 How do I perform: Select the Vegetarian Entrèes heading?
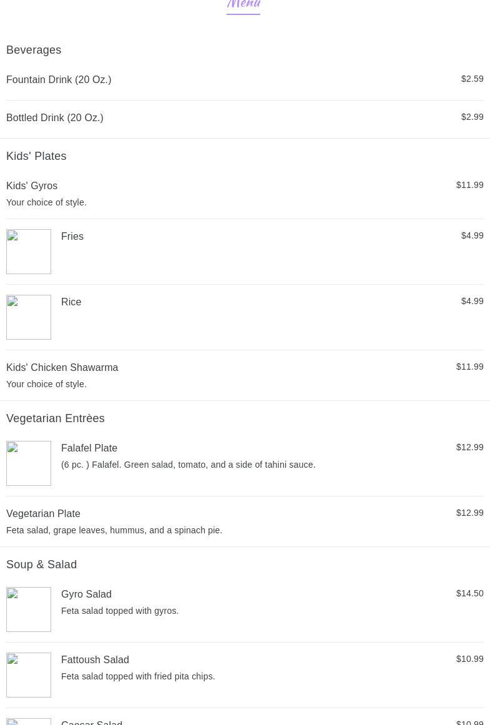click(56, 418)
